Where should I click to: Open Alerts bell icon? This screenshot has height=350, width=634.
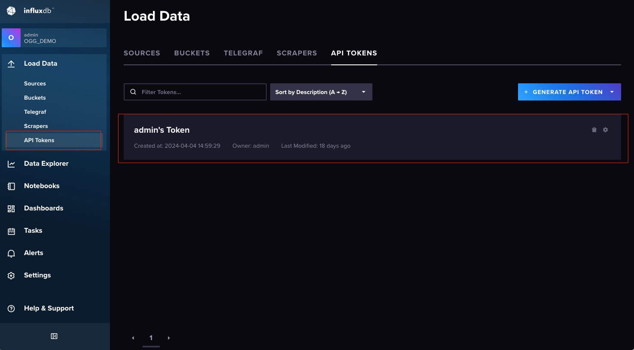pos(11,253)
